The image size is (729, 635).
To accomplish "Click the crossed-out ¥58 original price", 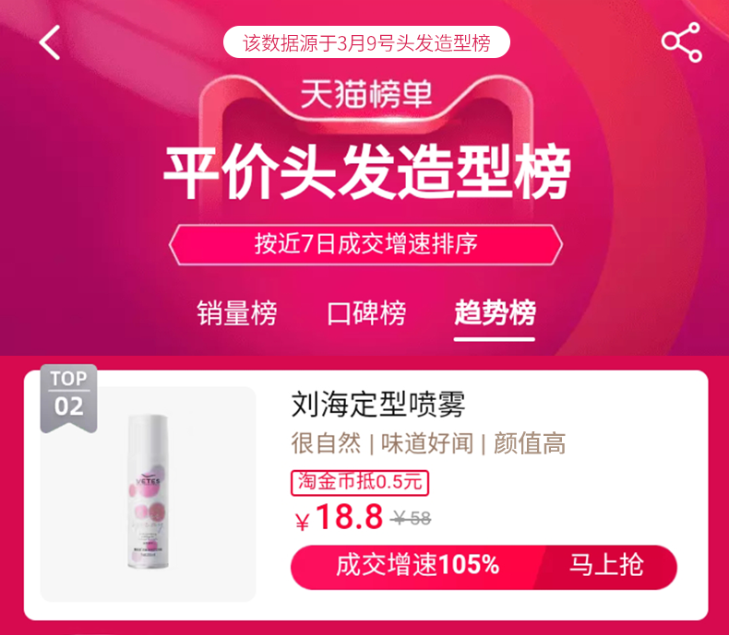I will [x=411, y=518].
